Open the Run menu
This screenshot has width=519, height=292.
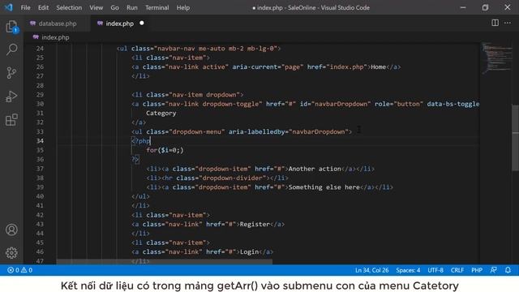tap(131, 7)
